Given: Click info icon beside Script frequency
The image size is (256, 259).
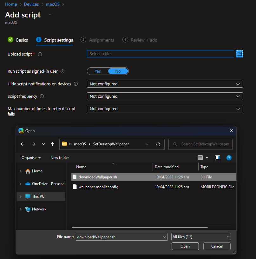Looking at the screenshot, I should pyautogui.click(x=42, y=96).
